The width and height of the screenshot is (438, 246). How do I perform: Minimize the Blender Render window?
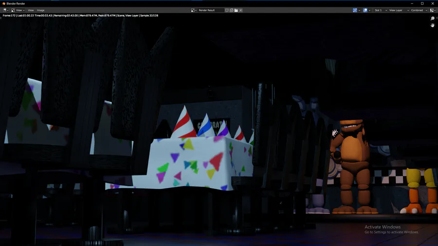tap(412, 3)
